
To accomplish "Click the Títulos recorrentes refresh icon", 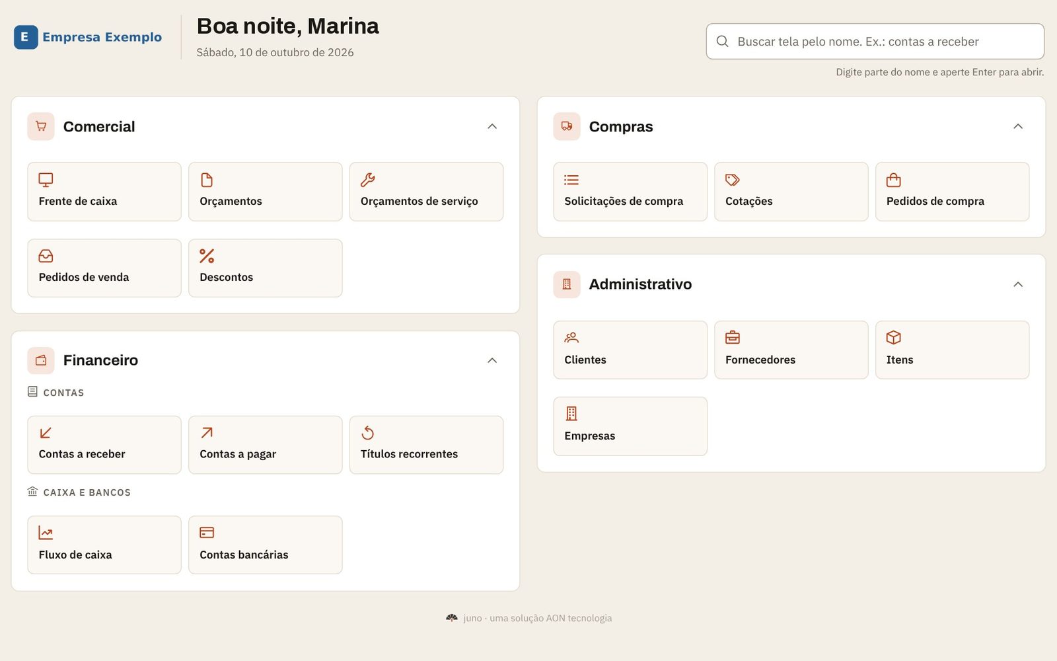I will (368, 433).
